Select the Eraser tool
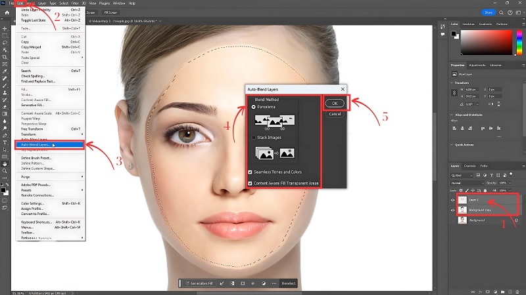Screen dimensions: 526x295 click(x=5, y=107)
